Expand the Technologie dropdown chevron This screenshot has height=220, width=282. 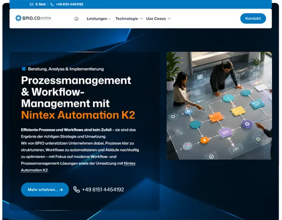pyautogui.click(x=141, y=18)
